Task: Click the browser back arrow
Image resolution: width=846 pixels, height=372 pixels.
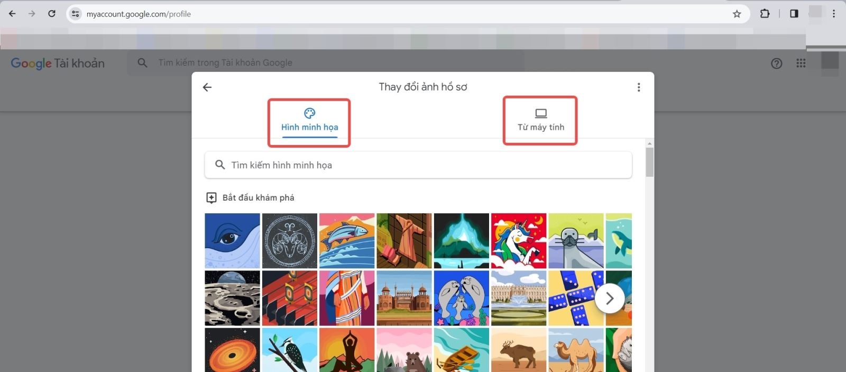Action: (x=12, y=14)
